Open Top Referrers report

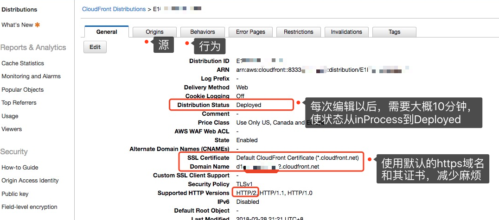(19, 103)
